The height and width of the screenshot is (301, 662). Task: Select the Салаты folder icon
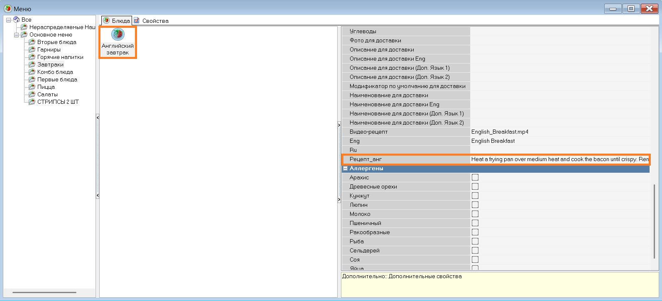32,94
